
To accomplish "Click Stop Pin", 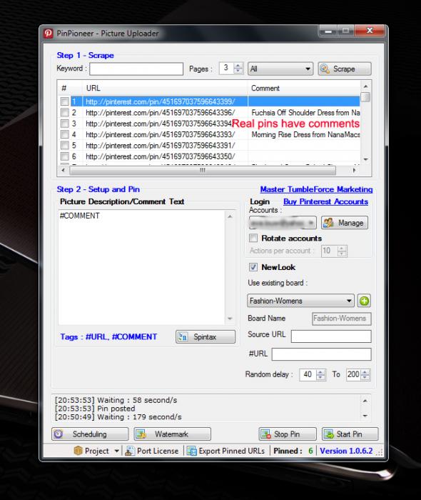I will (x=288, y=434).
